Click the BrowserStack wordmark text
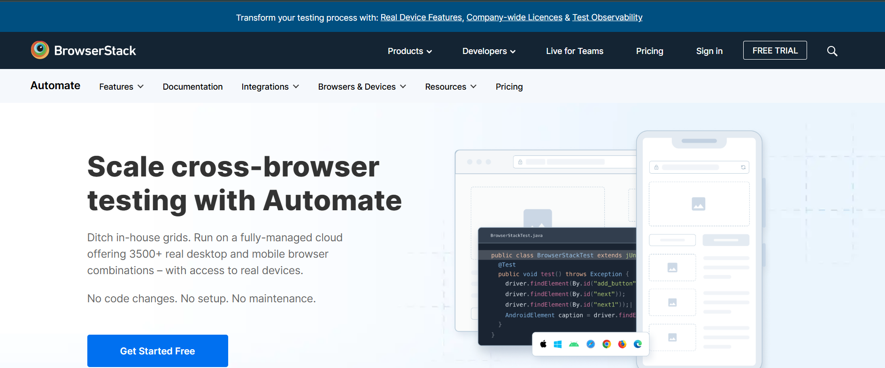 (95, 51)
